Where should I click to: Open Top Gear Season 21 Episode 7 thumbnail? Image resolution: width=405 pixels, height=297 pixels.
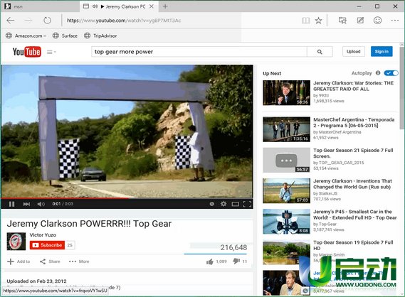click(x=286, y=160)
